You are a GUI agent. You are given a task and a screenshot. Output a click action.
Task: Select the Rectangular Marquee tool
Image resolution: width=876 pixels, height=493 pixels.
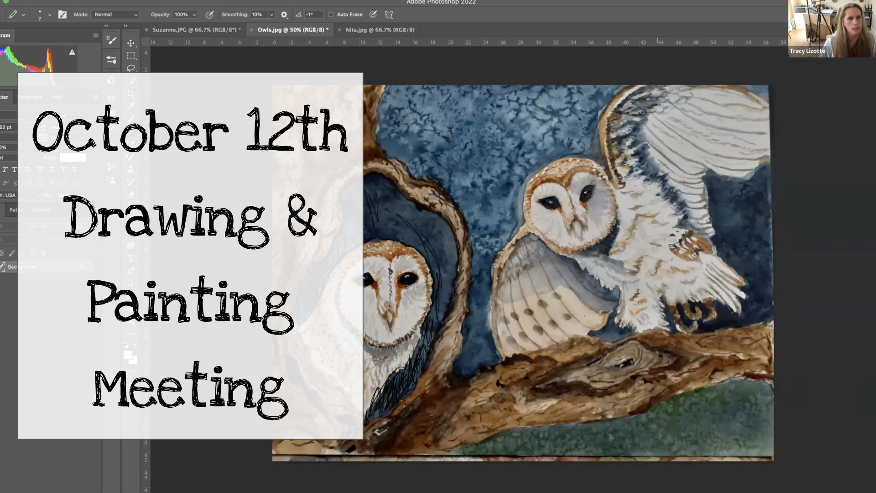pos(131,56)
